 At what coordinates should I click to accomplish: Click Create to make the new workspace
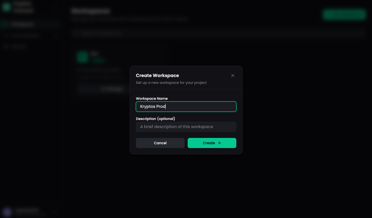coord(212,143)
